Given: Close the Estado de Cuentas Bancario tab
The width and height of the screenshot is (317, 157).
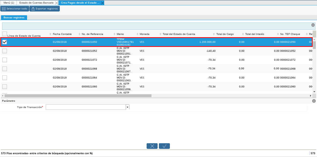Looking at the screenshot, I should coord(56,3).
